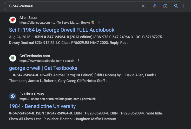Click the Alien Soup site name

(28, 18)
